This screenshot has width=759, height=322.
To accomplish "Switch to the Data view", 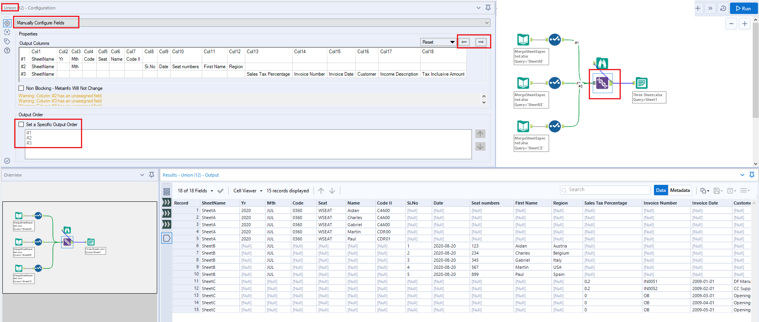I will tap(661, 190).
